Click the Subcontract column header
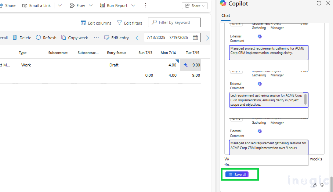Image resolution: width=333 pixels, height=192 pixels. coord(58,52)
